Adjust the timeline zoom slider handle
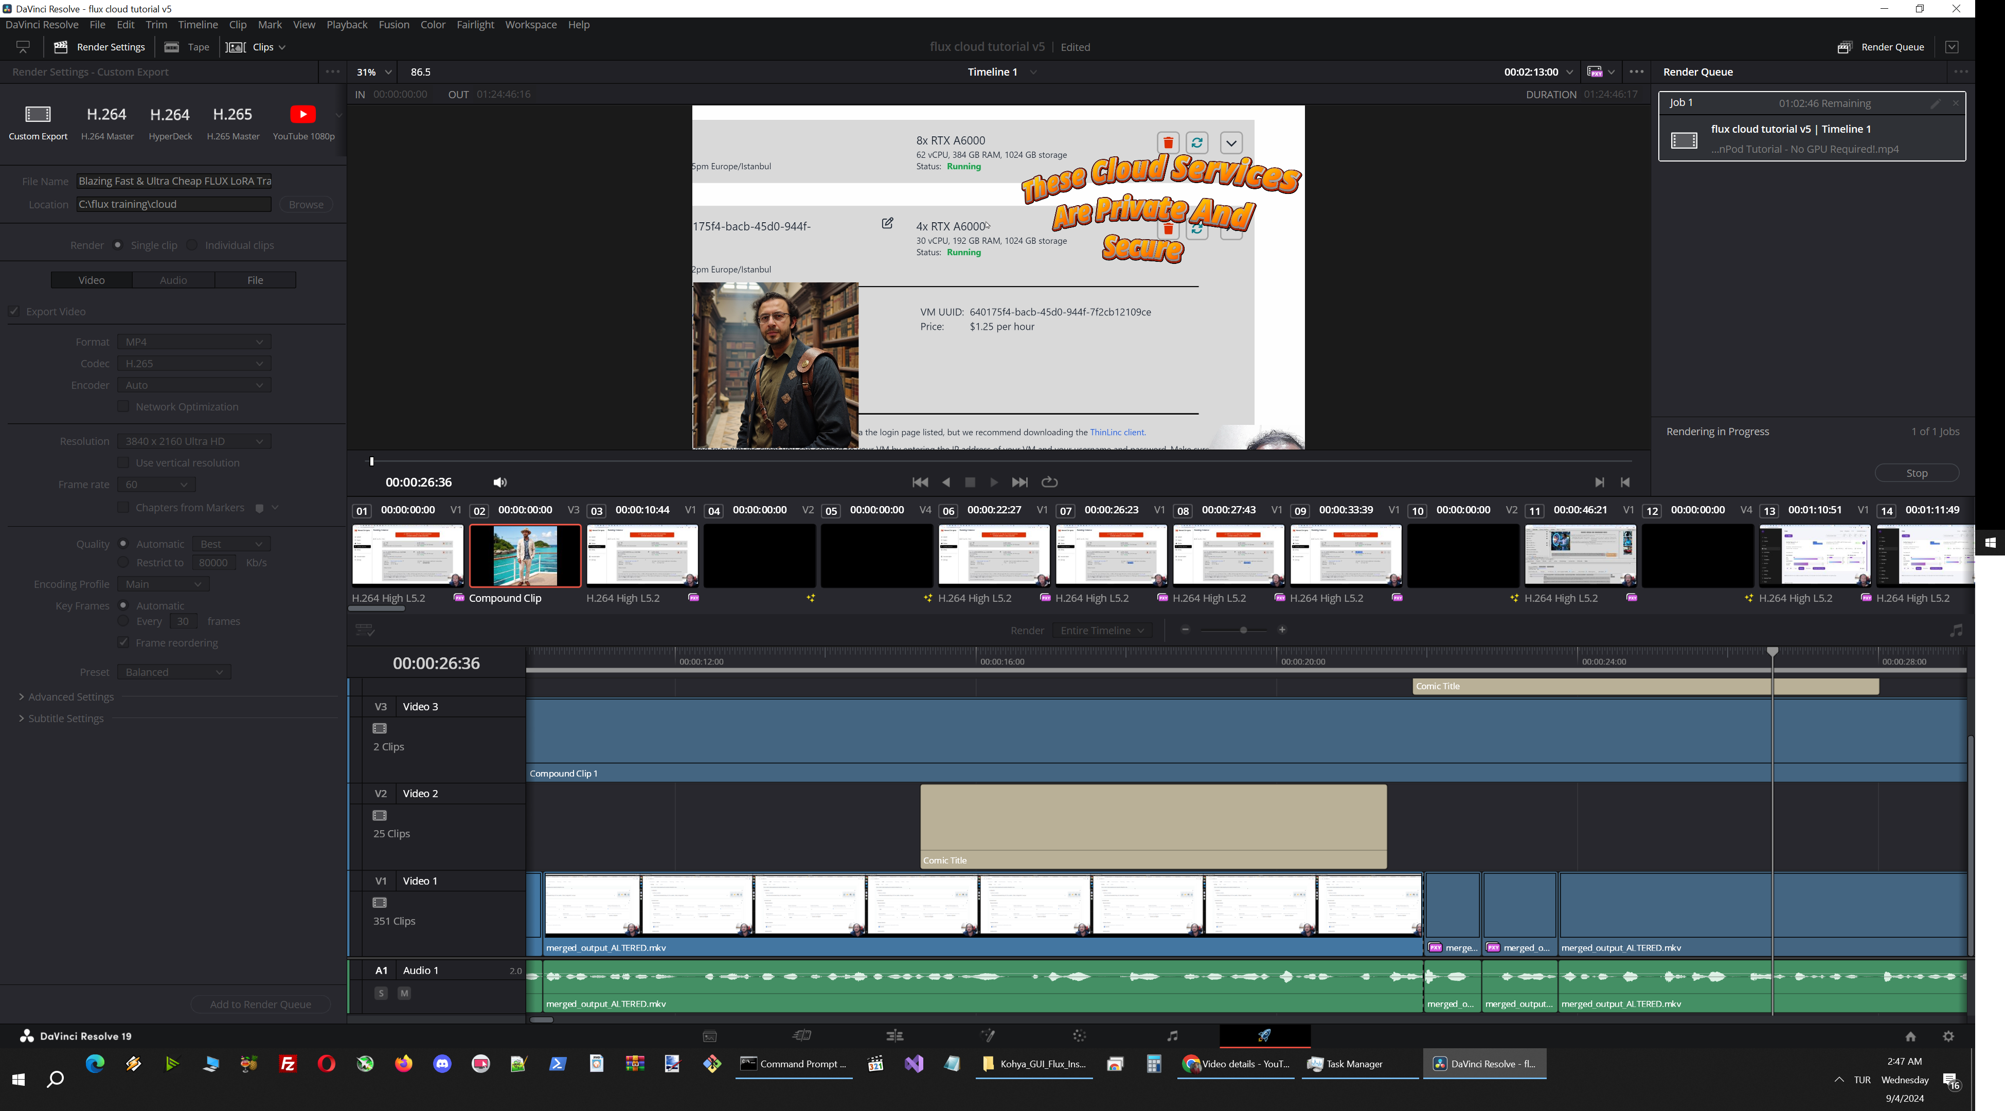The width and height of the screenshot is (2005, 1111). click(1243, 630)
